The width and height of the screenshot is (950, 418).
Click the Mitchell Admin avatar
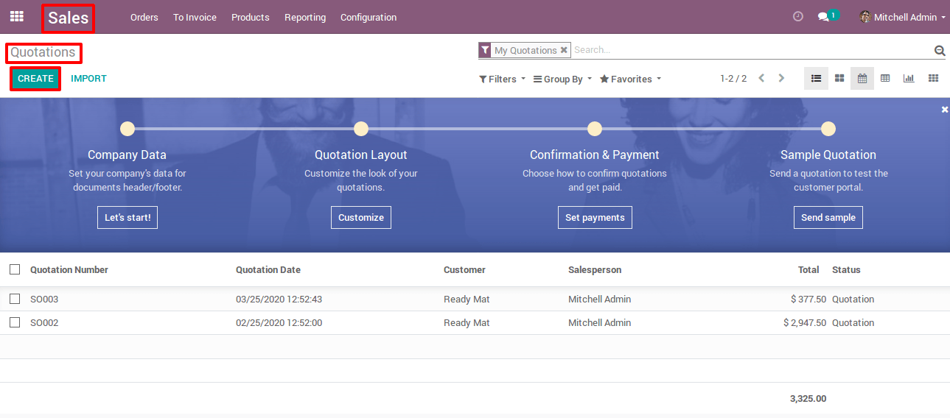865,17
